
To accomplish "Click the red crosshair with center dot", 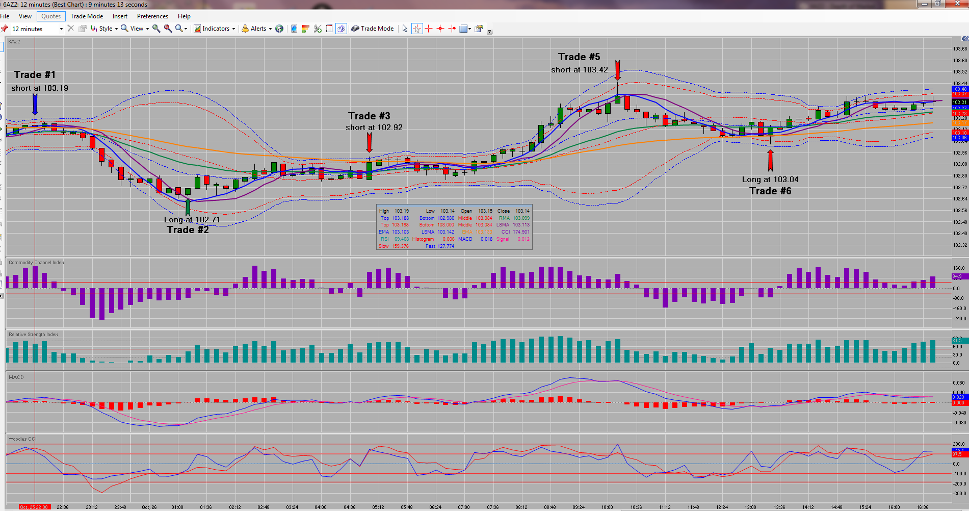I will 440,29.
